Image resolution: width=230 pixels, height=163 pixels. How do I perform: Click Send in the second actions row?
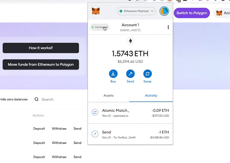click(77, 143)
